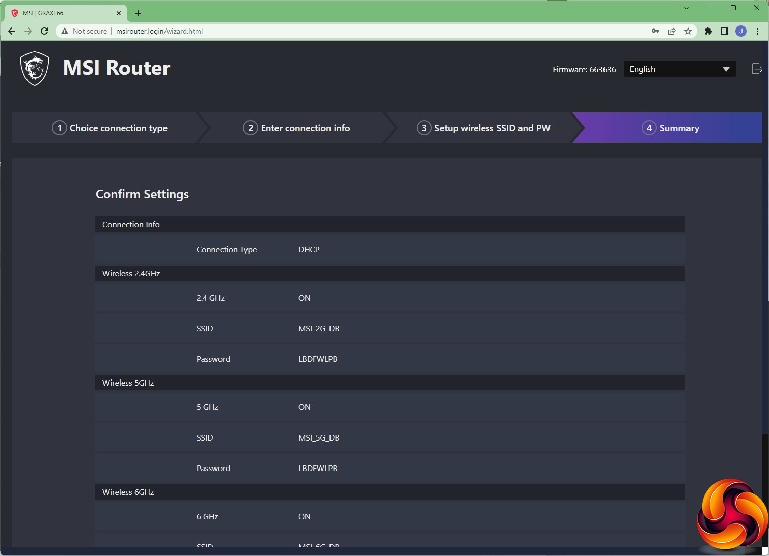Screen dimensions: 769x556
Task: Click the browser forward arrow
Action: [28, 31]
